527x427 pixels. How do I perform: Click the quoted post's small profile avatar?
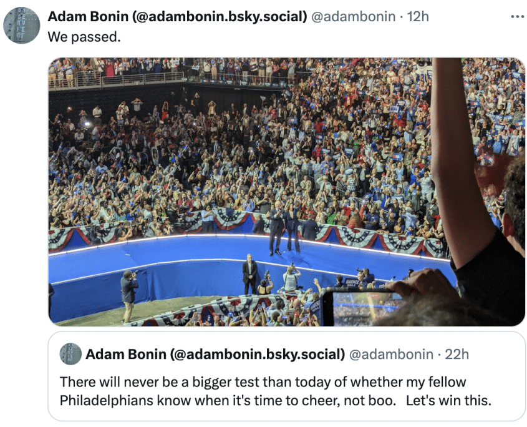70,354
